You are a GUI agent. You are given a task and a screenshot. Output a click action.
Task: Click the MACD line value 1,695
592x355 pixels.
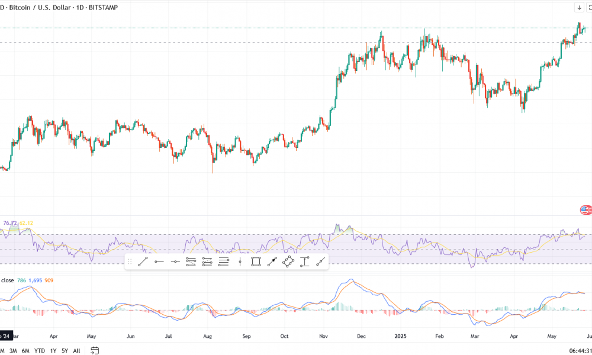(x=35, y=280)
